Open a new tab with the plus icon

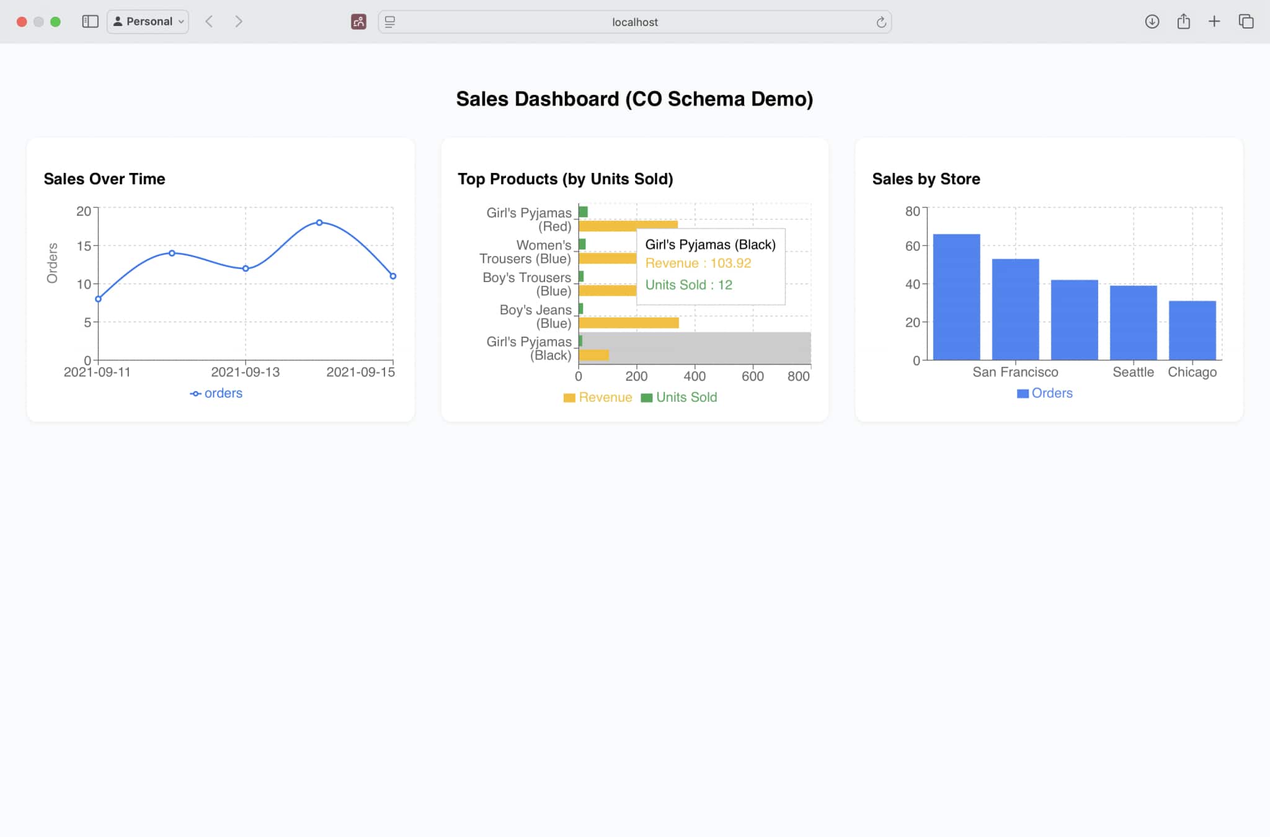click(x=1214, y=22)
